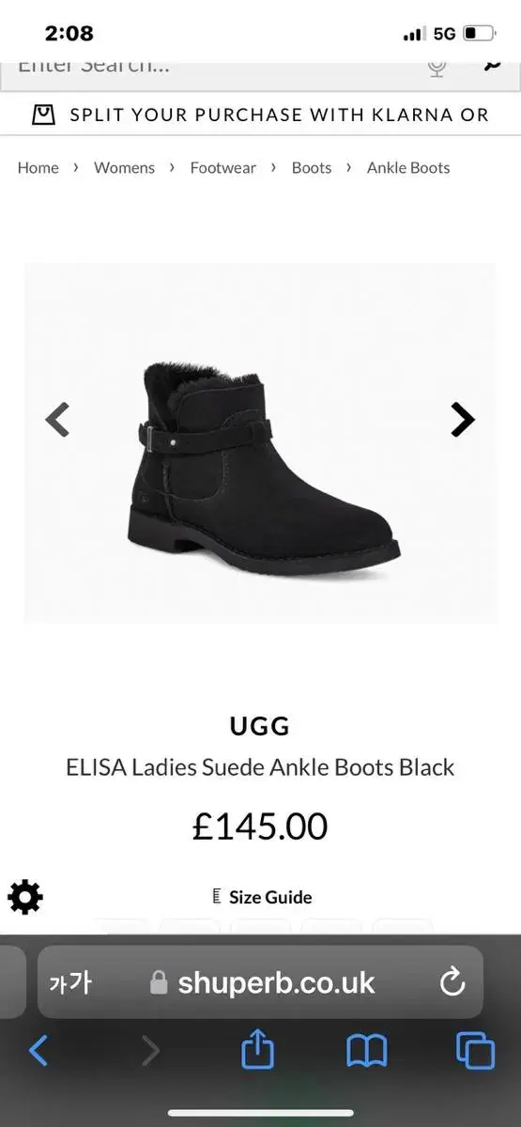521x1127 pixels.
Task: Show next product image arrow
Action: click(x=462, y=419)
